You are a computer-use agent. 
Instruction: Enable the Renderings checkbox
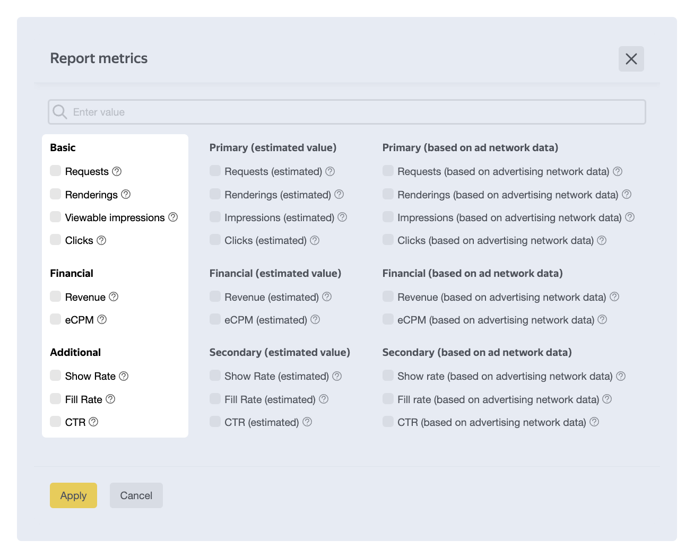click(56, 194)
